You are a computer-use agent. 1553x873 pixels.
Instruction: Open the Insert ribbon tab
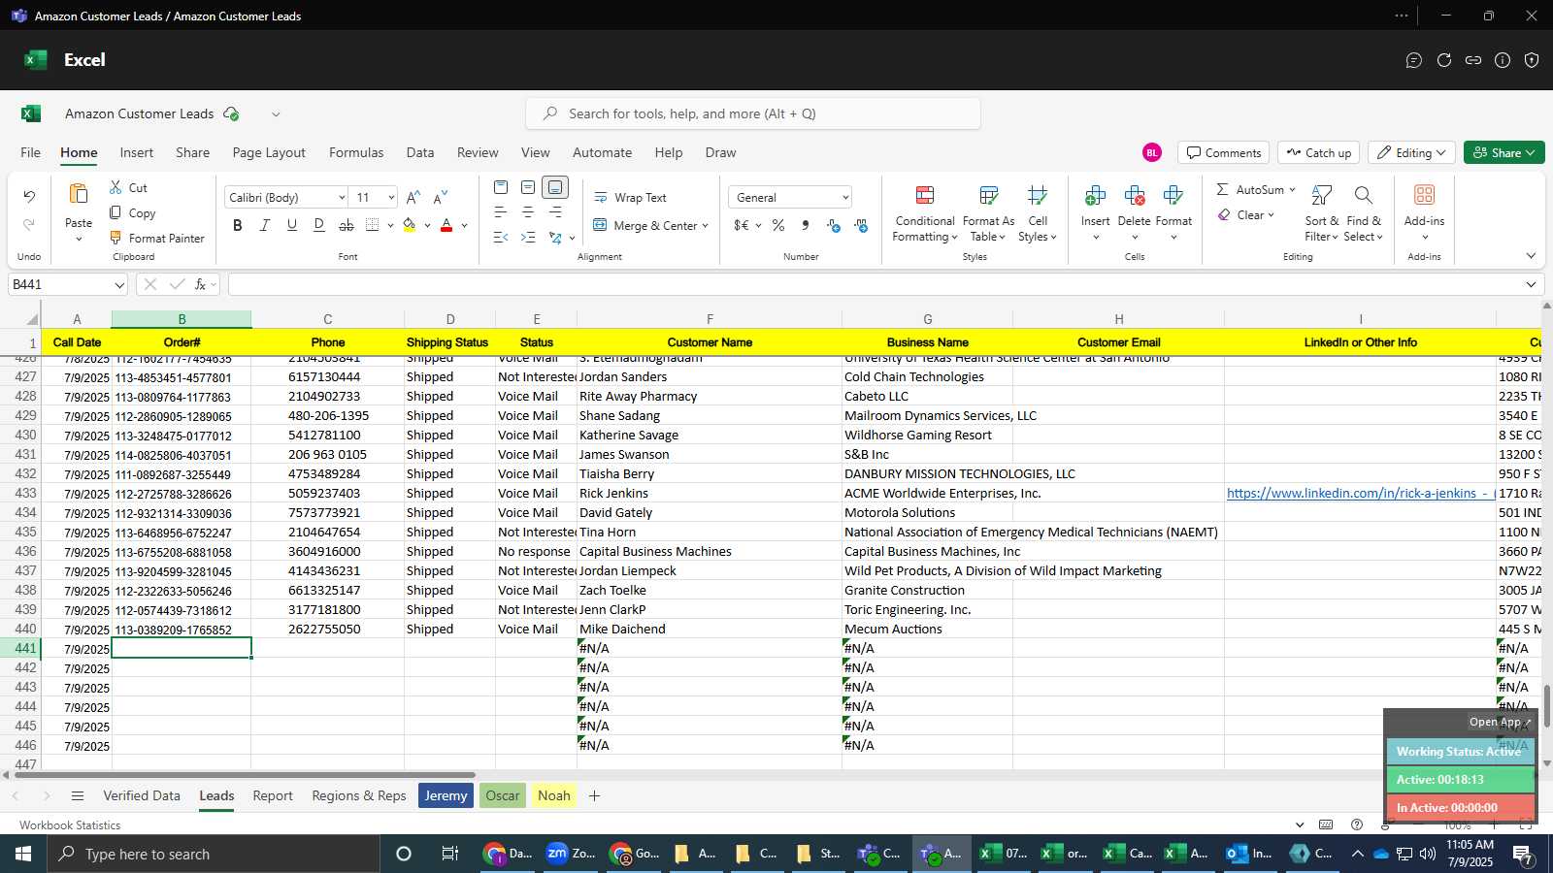tap(137, 152)
